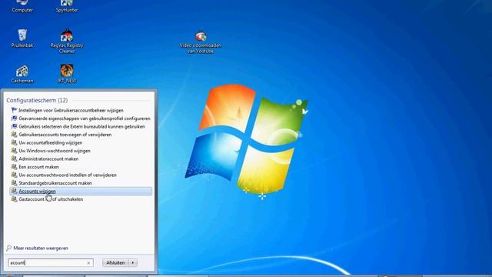Select Gebruikers selecteren die Extern bureaublad kunnen gebruiken
The image size is (492, 277).
tap(81, 126)
